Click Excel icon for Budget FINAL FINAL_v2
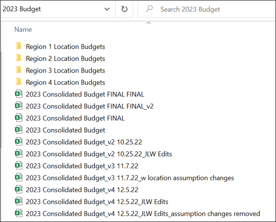 (19, 106)
